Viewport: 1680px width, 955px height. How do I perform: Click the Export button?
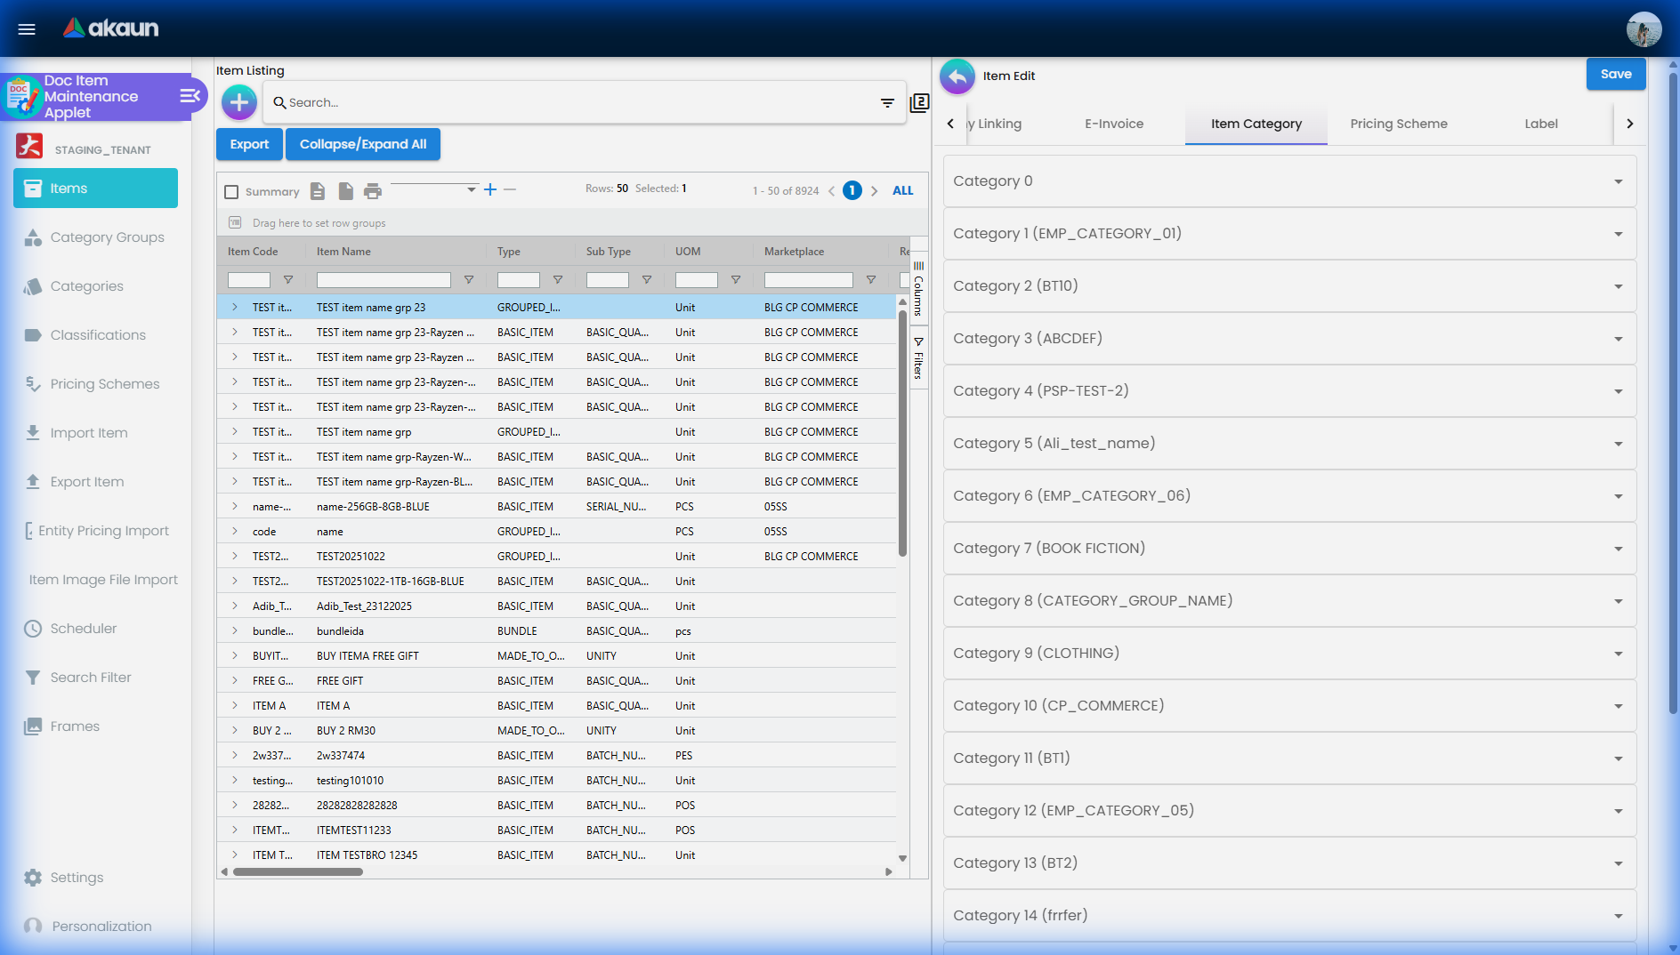click(x=249, y=145)
